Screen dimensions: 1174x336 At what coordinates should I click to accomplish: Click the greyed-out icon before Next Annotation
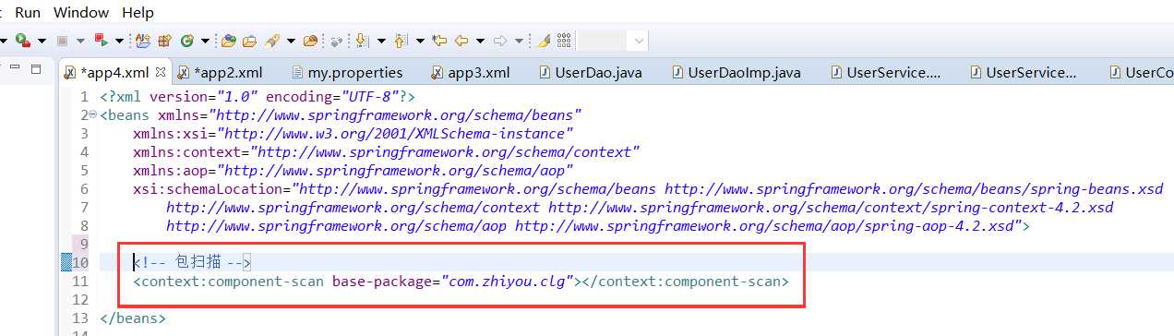tap(337, 41)
